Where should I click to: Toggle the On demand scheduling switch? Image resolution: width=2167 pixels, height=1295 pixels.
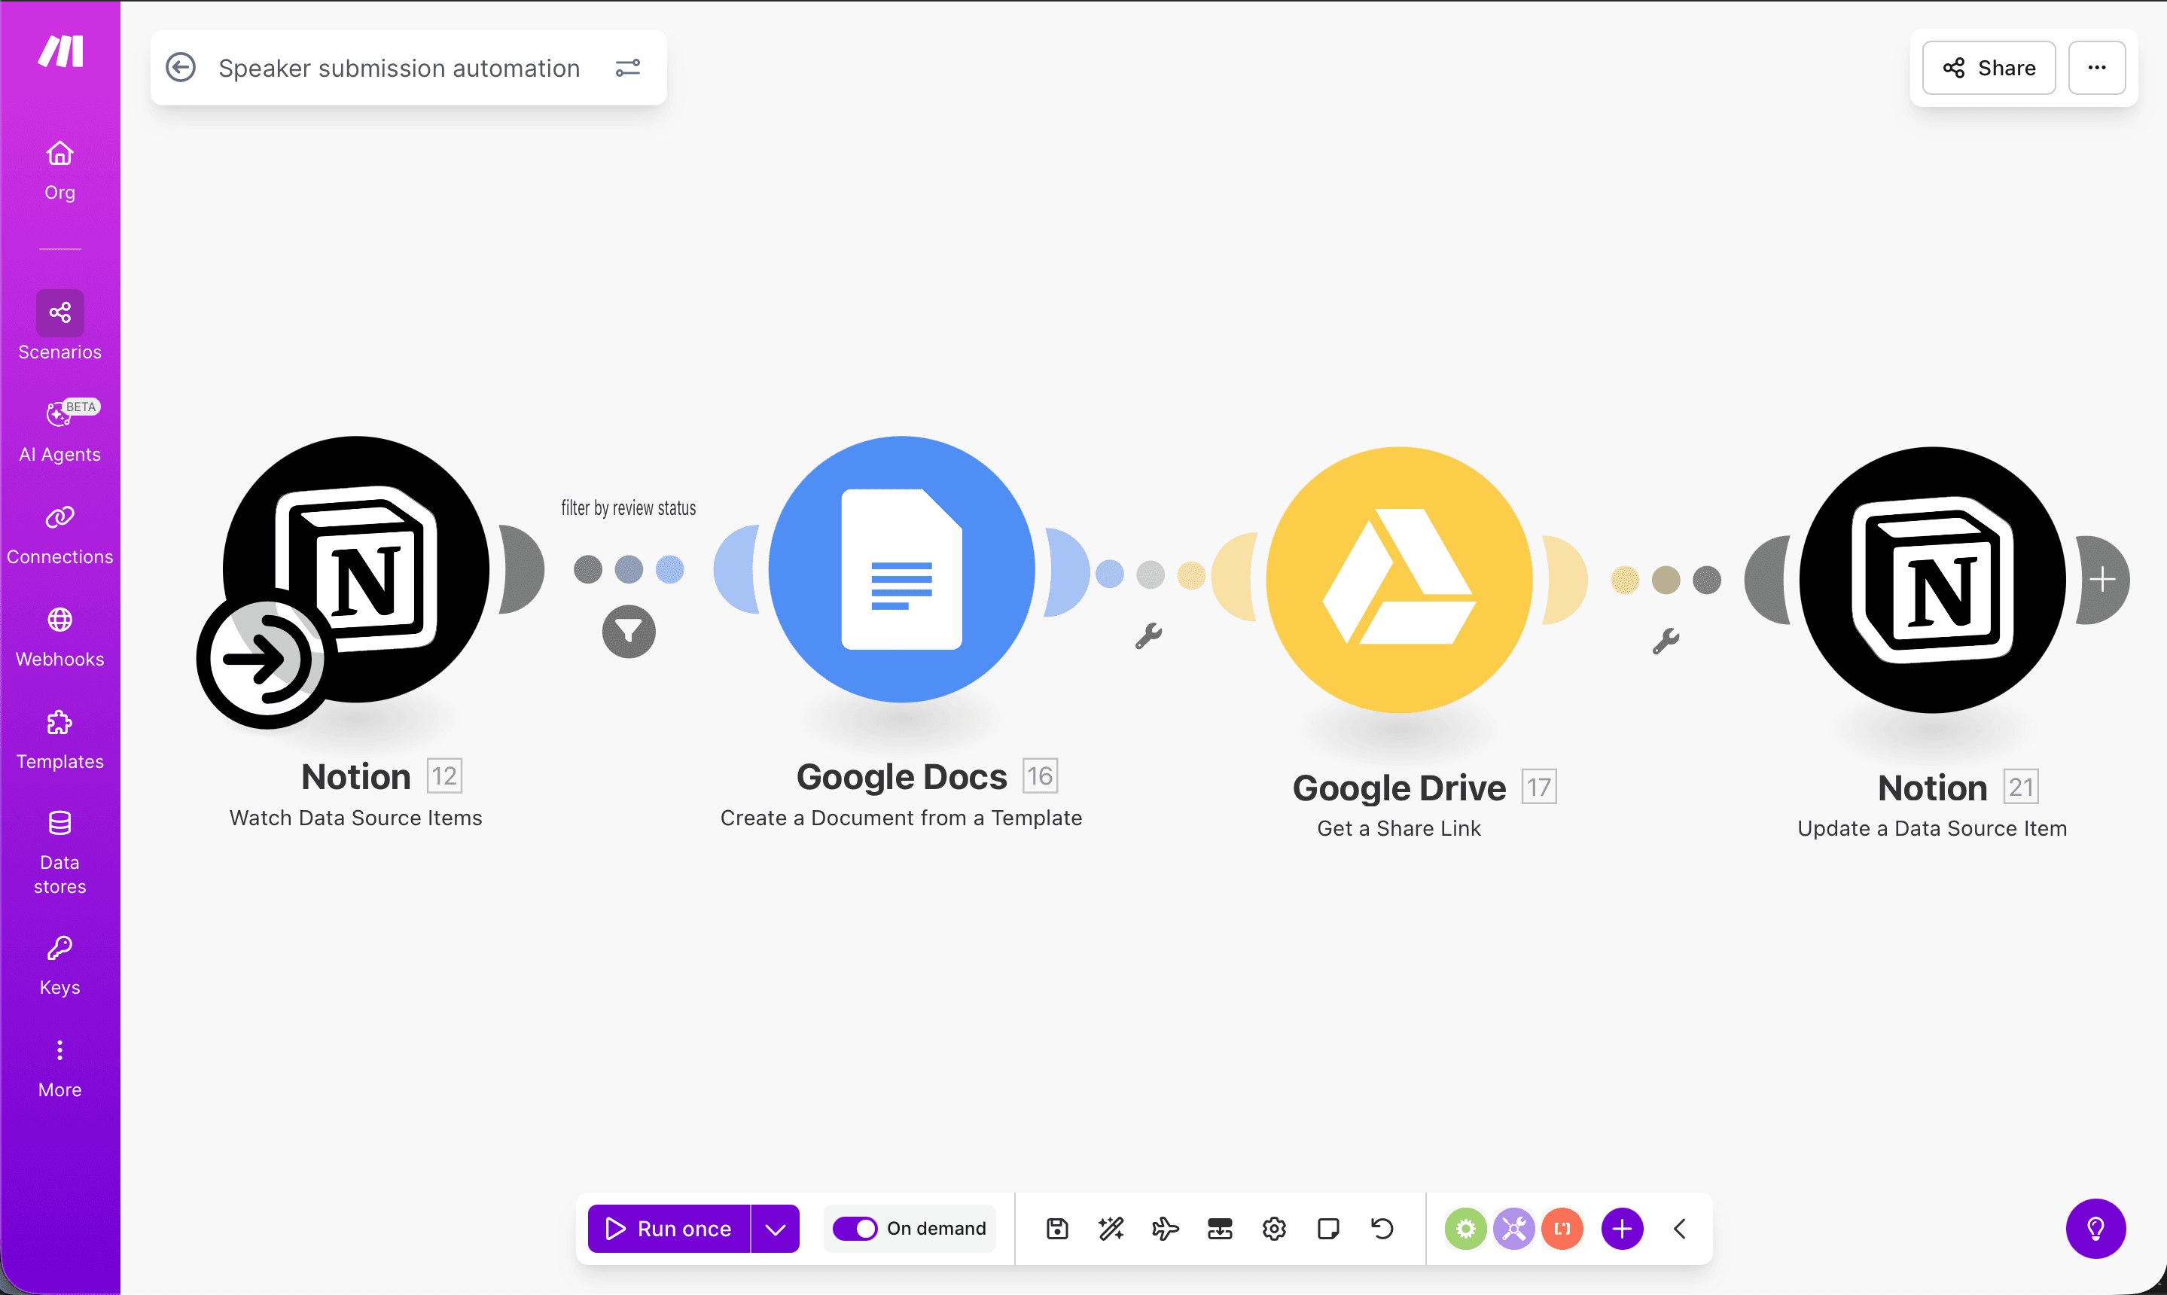pos(855,1228)
